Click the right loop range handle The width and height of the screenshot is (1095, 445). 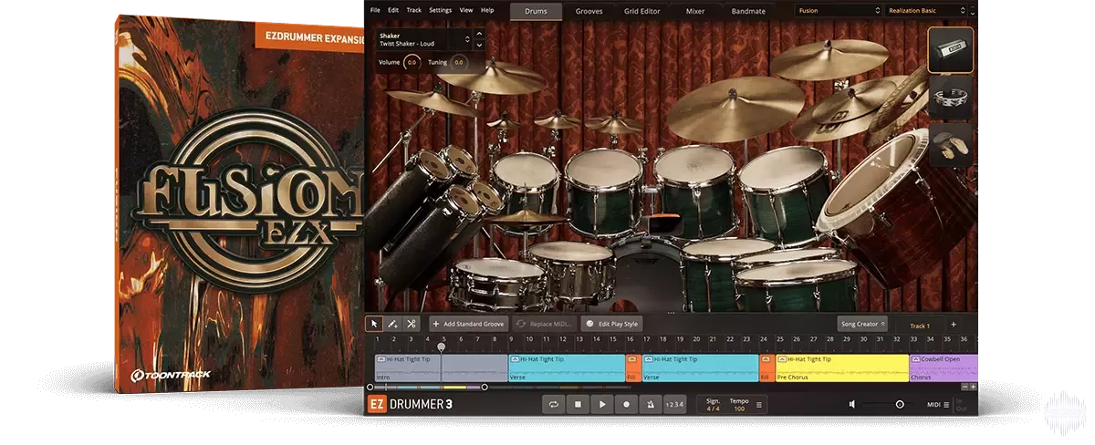[x=484, y=388]
